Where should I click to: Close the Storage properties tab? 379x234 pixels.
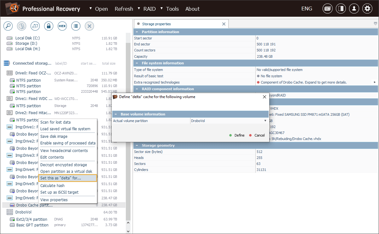[x=224, y=24]
